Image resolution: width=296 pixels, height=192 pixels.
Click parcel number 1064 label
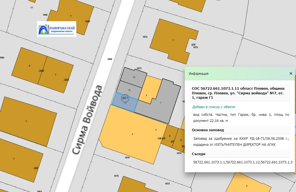pyautogui.click(x=2, y=57)
